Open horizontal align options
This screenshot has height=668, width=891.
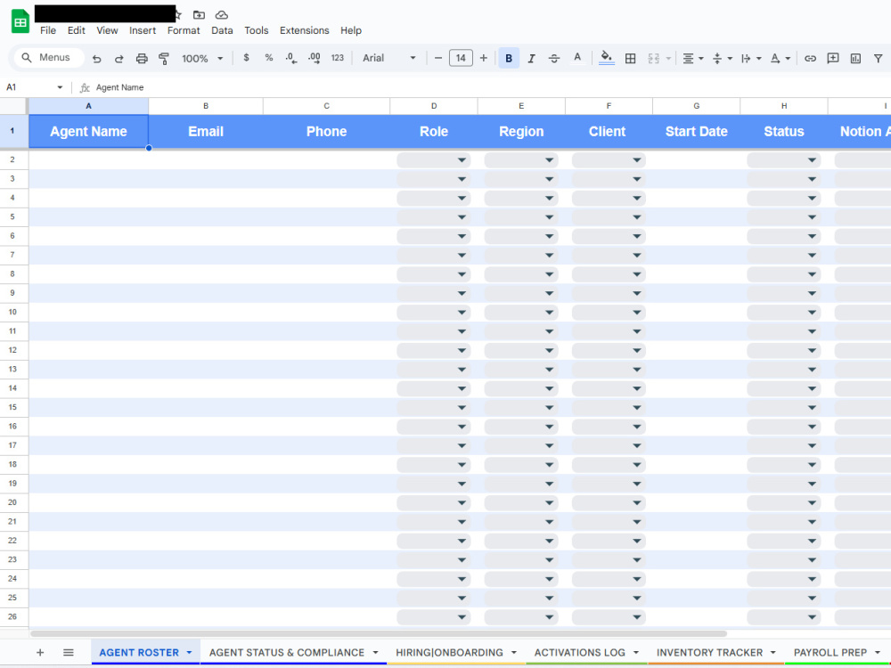pos(692,58)
